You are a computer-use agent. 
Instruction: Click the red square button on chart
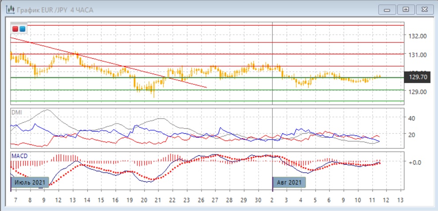click(16, 29)
